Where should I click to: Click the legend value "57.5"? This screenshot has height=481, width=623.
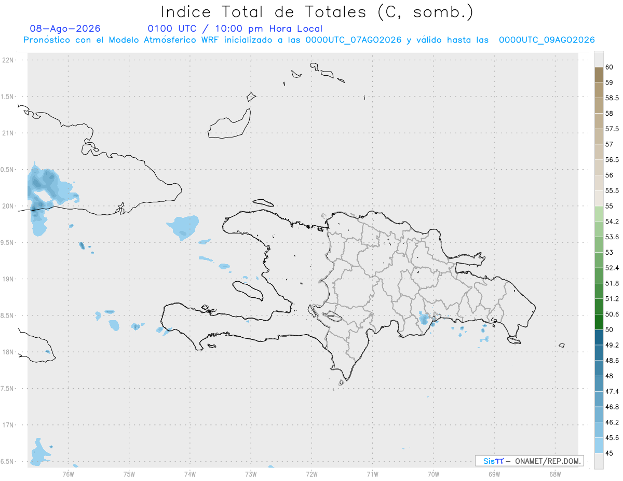tap(612, 129)
